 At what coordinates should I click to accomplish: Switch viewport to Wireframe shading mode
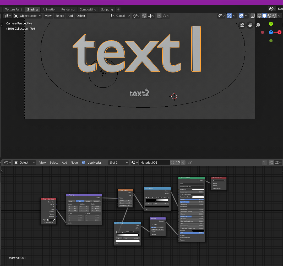point(259,15)
